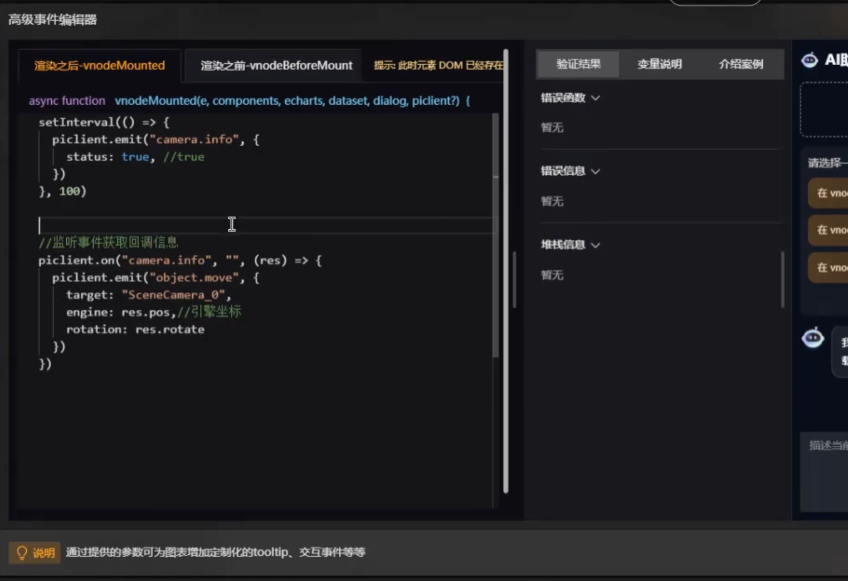Open the 验证结果 tab
The width and height of the screenshot is (848, 581).
(x=578, y=64)
